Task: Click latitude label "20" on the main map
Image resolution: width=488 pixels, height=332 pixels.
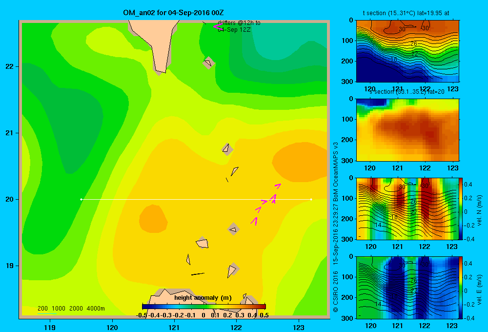Action: [10, 199]
